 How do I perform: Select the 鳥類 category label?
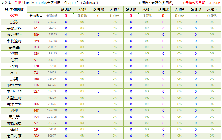coord(14,79)
